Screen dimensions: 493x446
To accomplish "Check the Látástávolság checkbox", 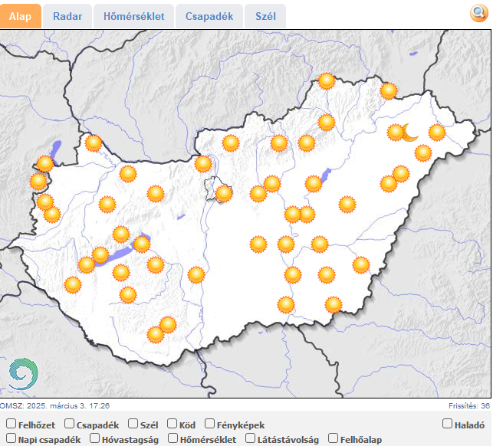I will point(251,439).
